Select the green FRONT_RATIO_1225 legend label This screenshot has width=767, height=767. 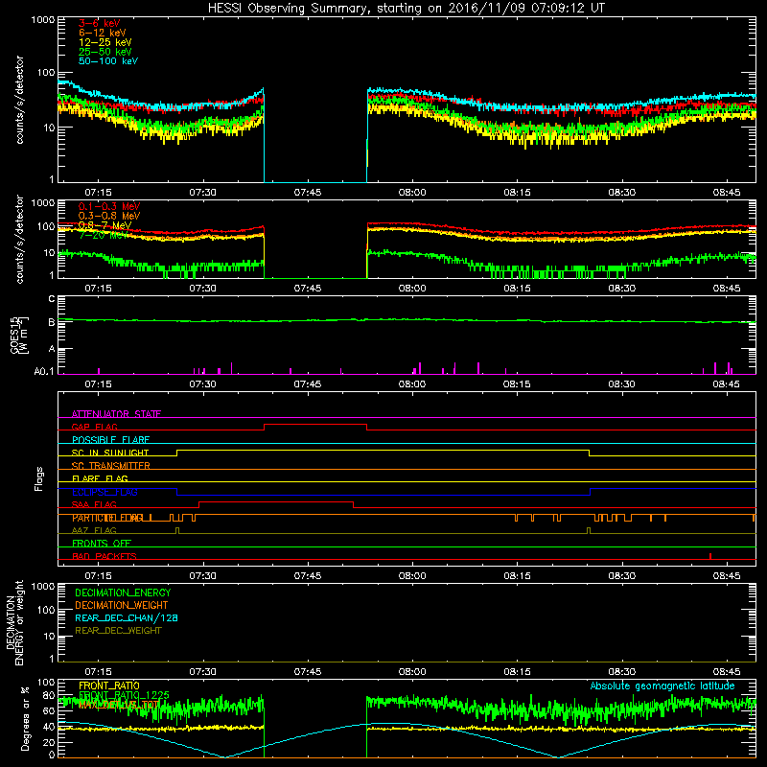(x=124, y=695)
